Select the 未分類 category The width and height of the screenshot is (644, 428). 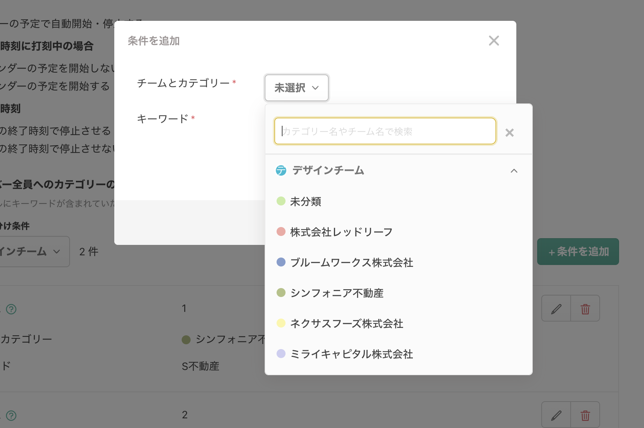tap(306, 201)
